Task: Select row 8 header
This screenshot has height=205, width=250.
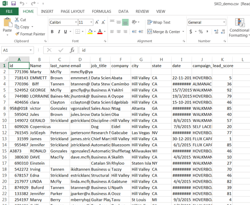Action: click(4, 108)
